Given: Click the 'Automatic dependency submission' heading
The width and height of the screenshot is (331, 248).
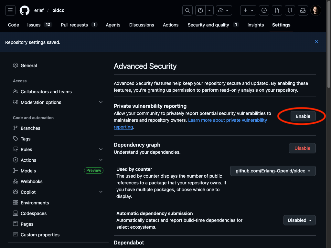Looking at the screenshot, I should tap(155, 213).
